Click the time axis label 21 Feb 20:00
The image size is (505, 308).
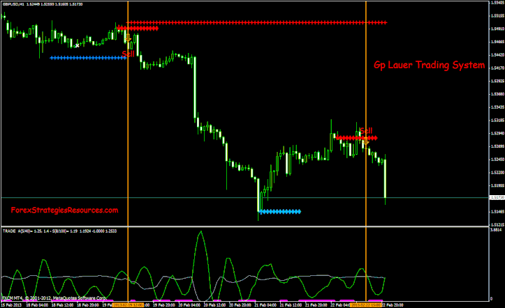pos(316,305)
